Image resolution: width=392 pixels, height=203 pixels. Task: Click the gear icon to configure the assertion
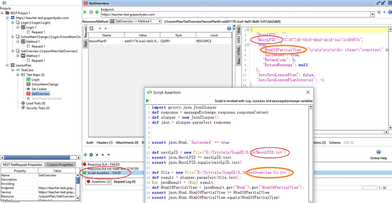point(91,155)
